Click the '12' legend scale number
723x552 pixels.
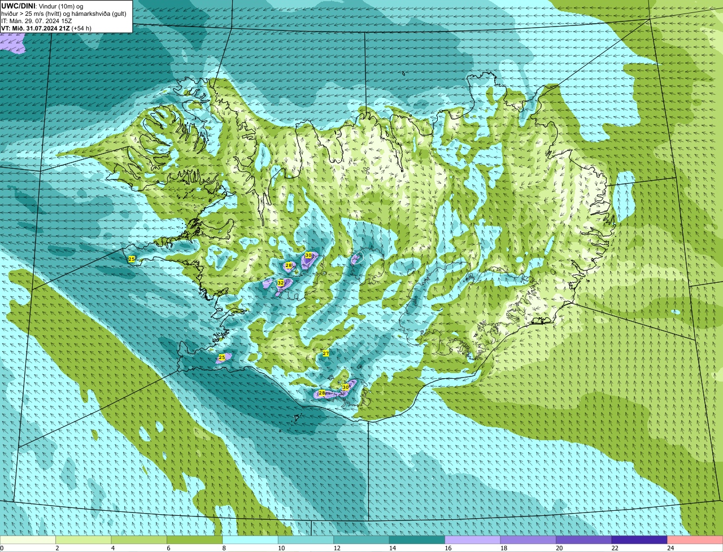coord(337,548)
